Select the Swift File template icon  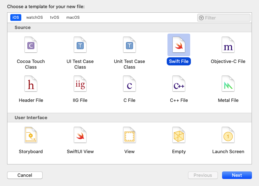coord(179,45)
